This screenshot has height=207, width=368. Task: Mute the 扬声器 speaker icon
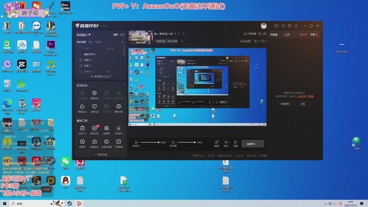tap(173, 142)
